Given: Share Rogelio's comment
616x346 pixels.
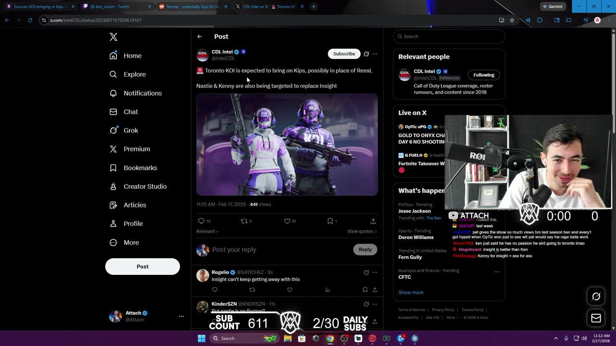Looking at the screenshot, I should tap(375, 290).
